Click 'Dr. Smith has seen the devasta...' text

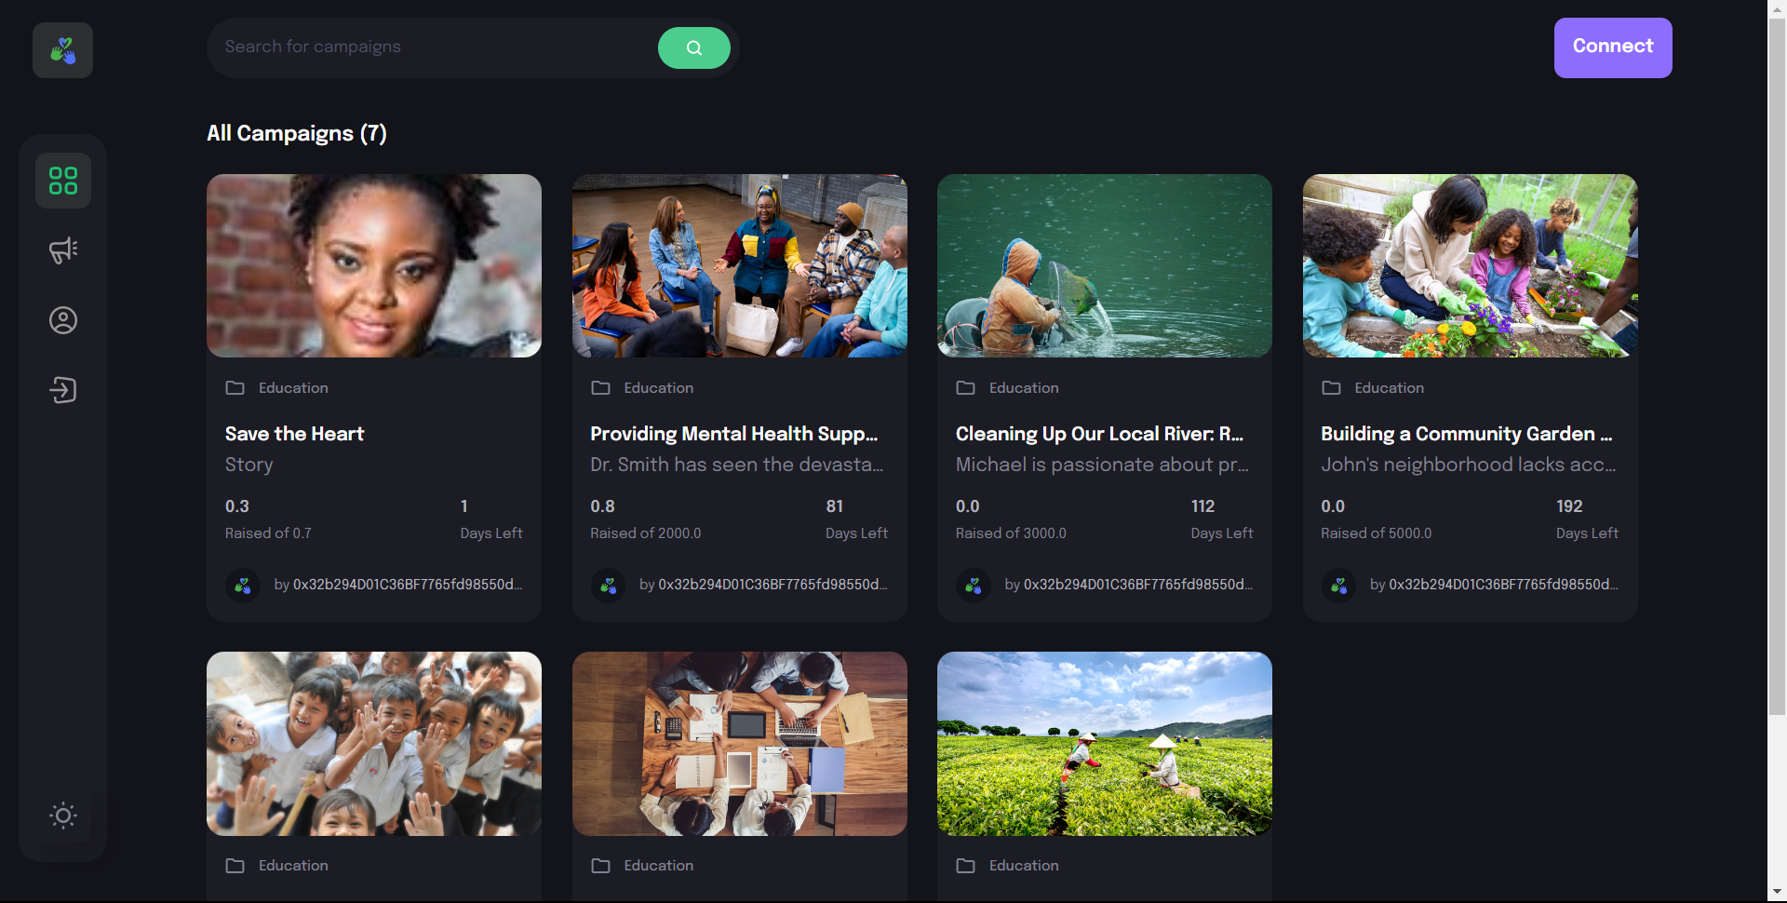[x=737, y=465]
